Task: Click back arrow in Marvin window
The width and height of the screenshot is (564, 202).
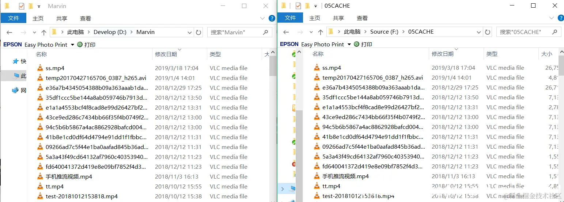Action: [10, 32]
